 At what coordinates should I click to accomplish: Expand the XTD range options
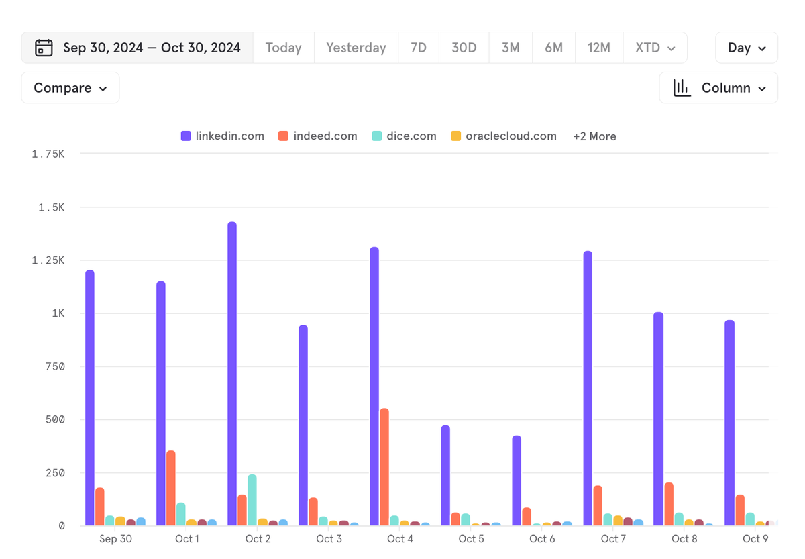click(x=655, y=48)
